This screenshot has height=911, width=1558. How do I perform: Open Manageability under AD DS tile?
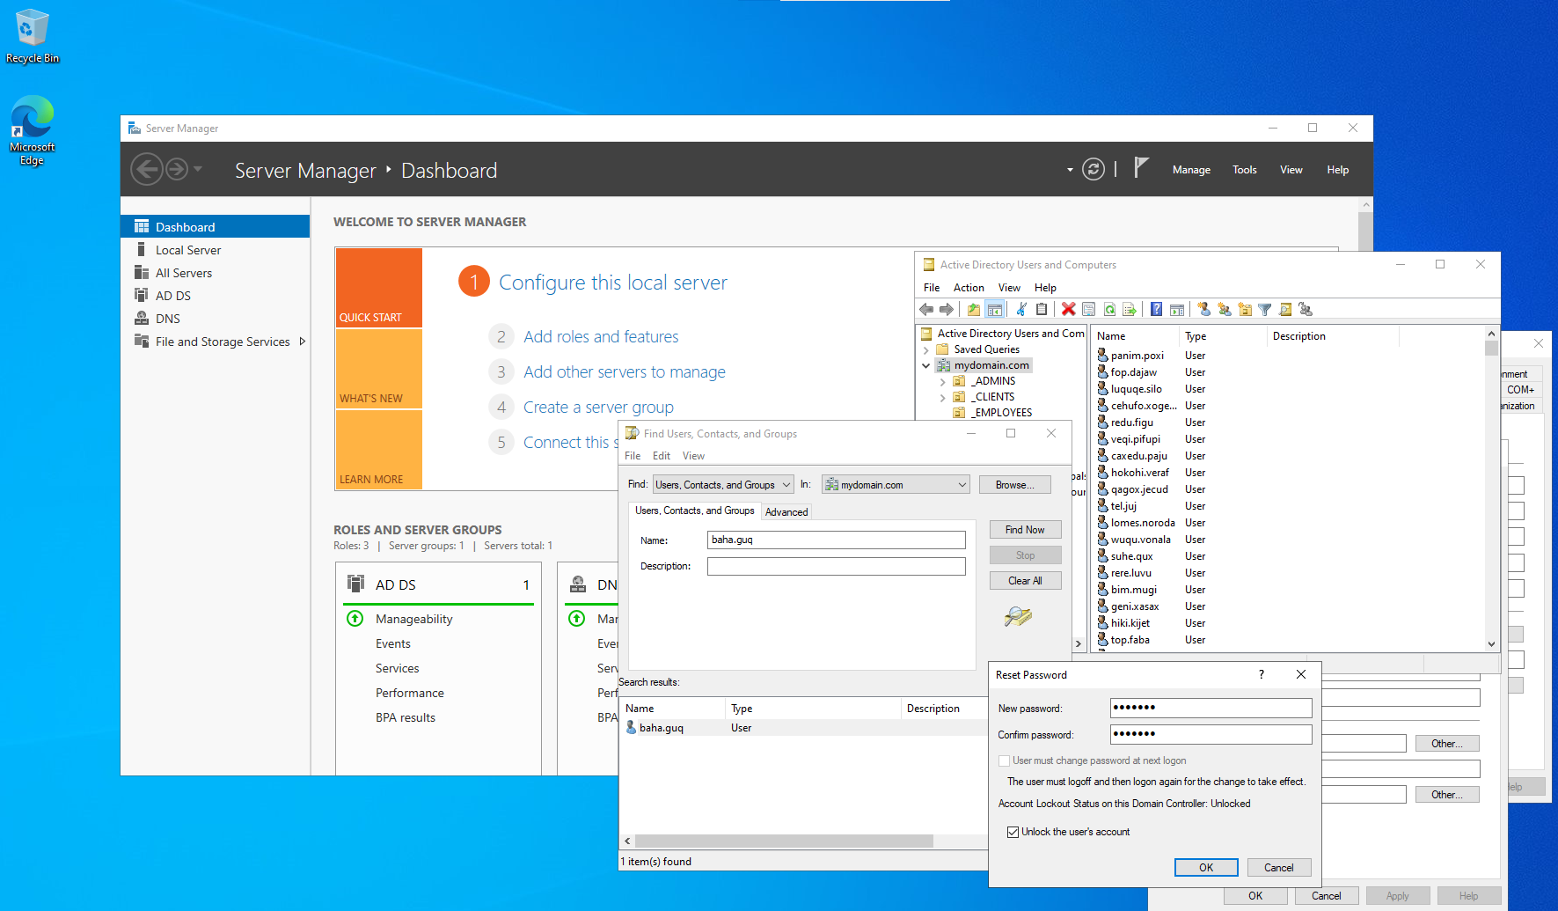[413, 619]
